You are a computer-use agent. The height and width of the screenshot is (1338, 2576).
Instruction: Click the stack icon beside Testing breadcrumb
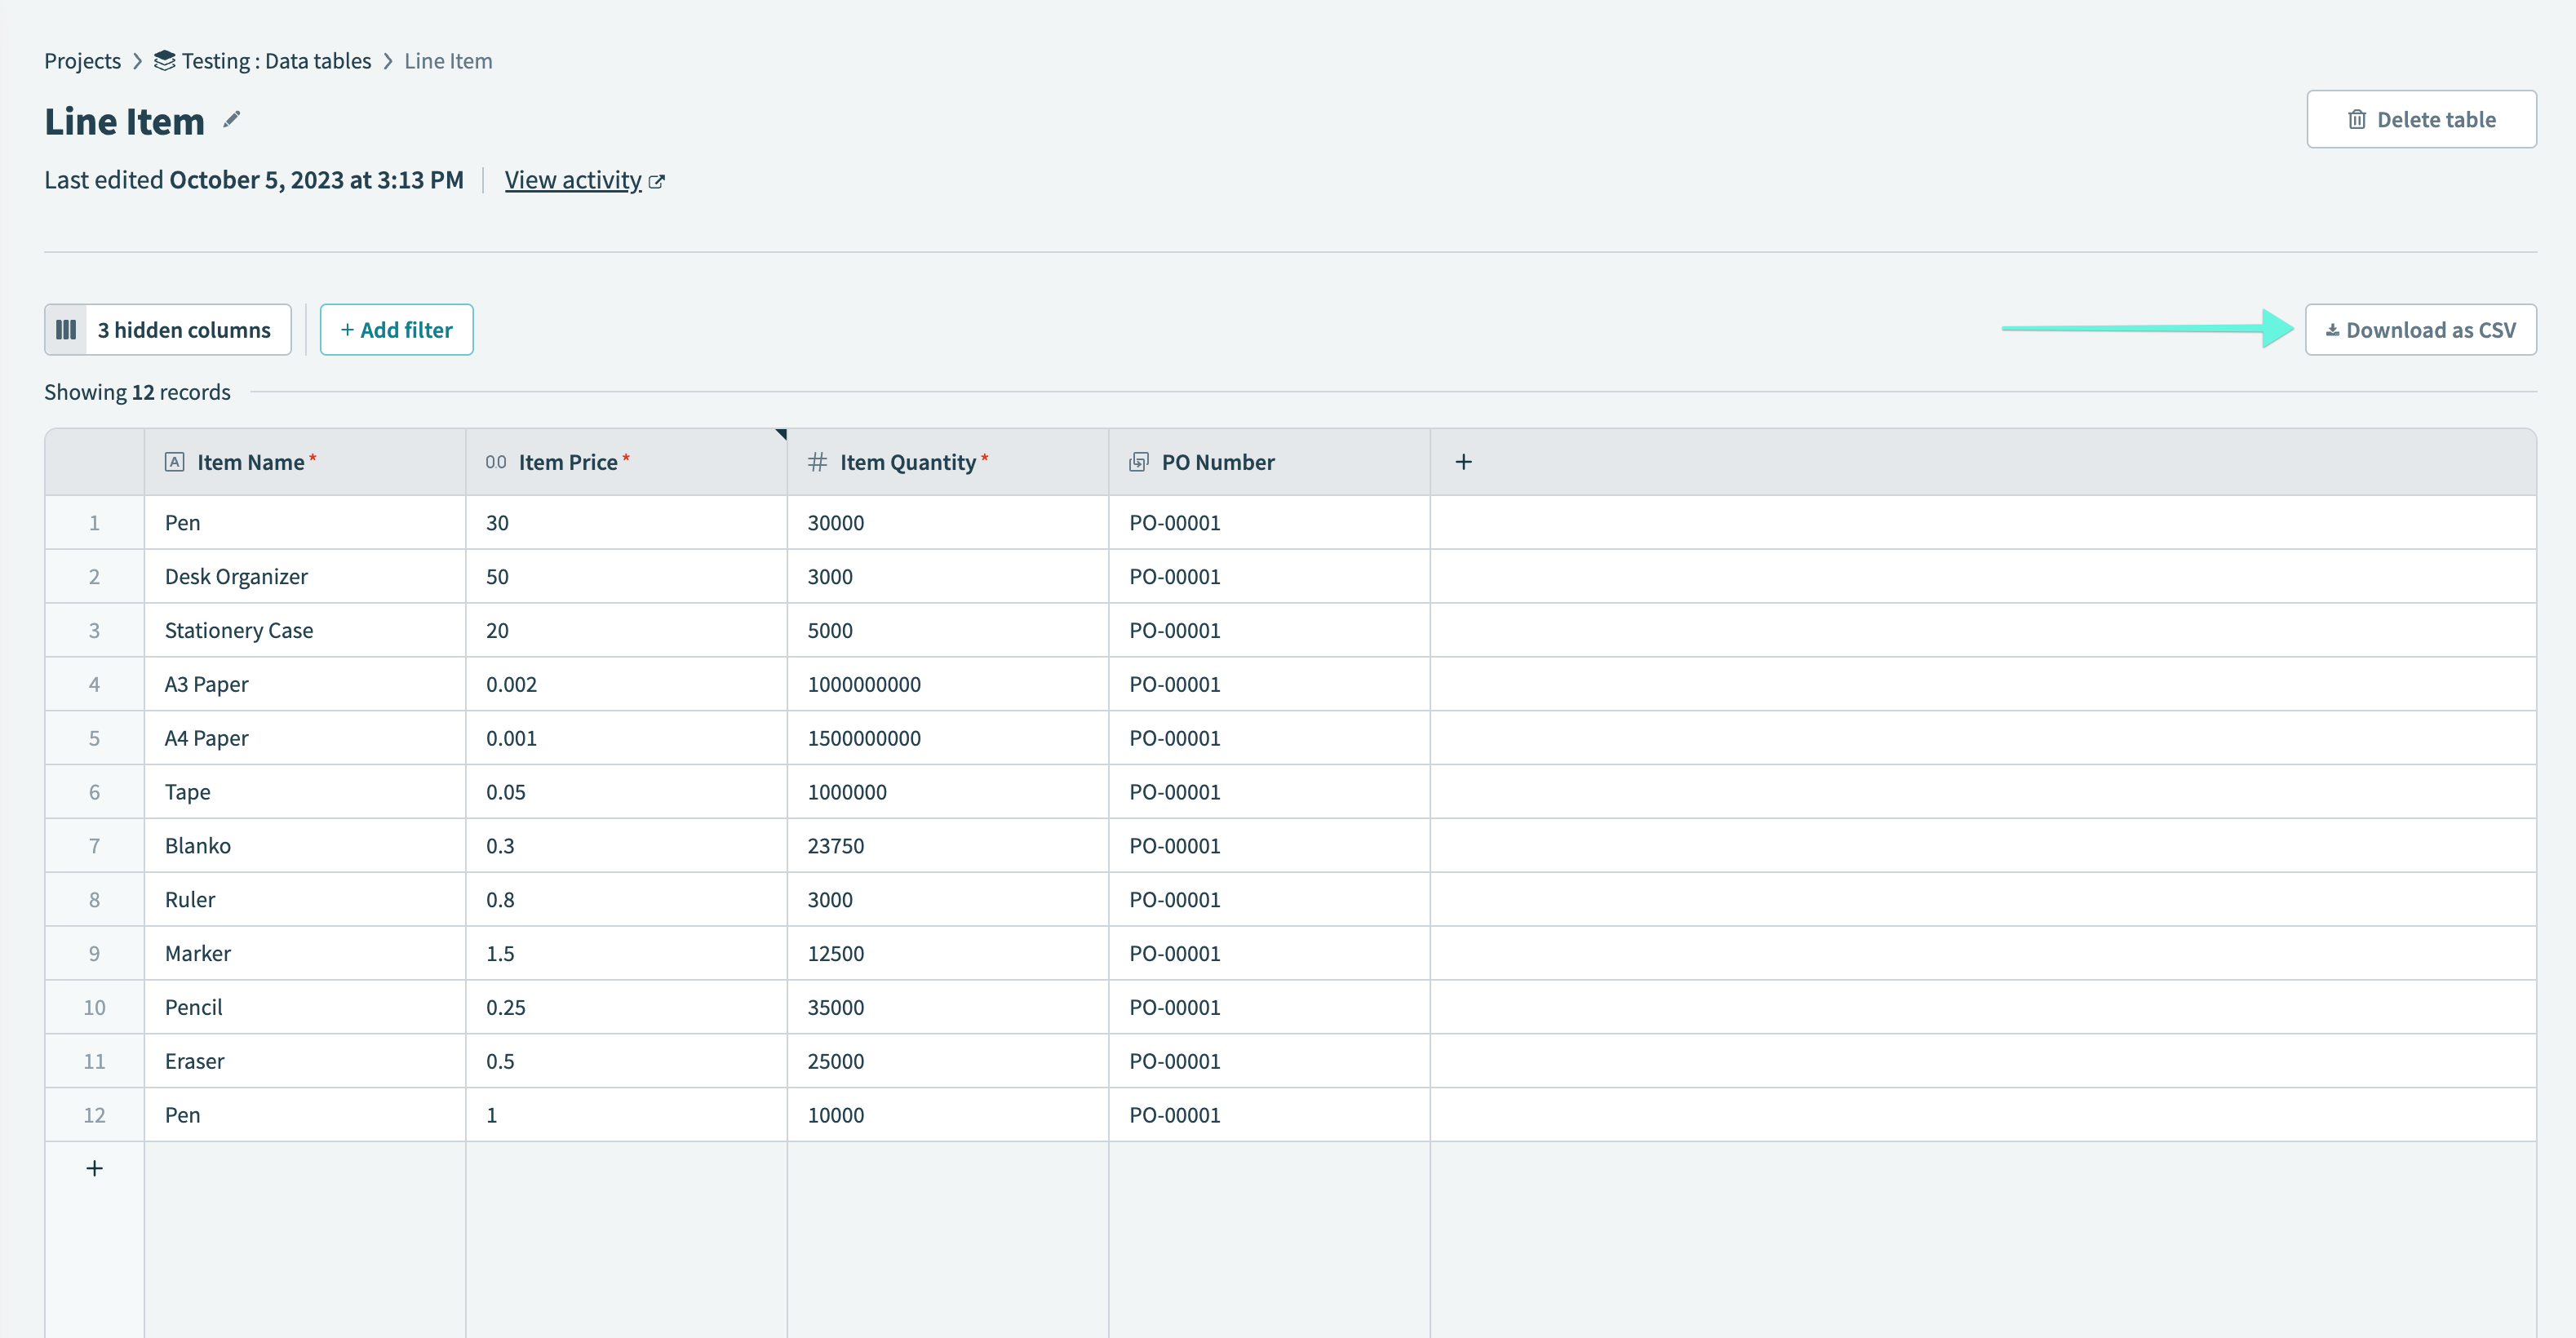coord(163,60)
